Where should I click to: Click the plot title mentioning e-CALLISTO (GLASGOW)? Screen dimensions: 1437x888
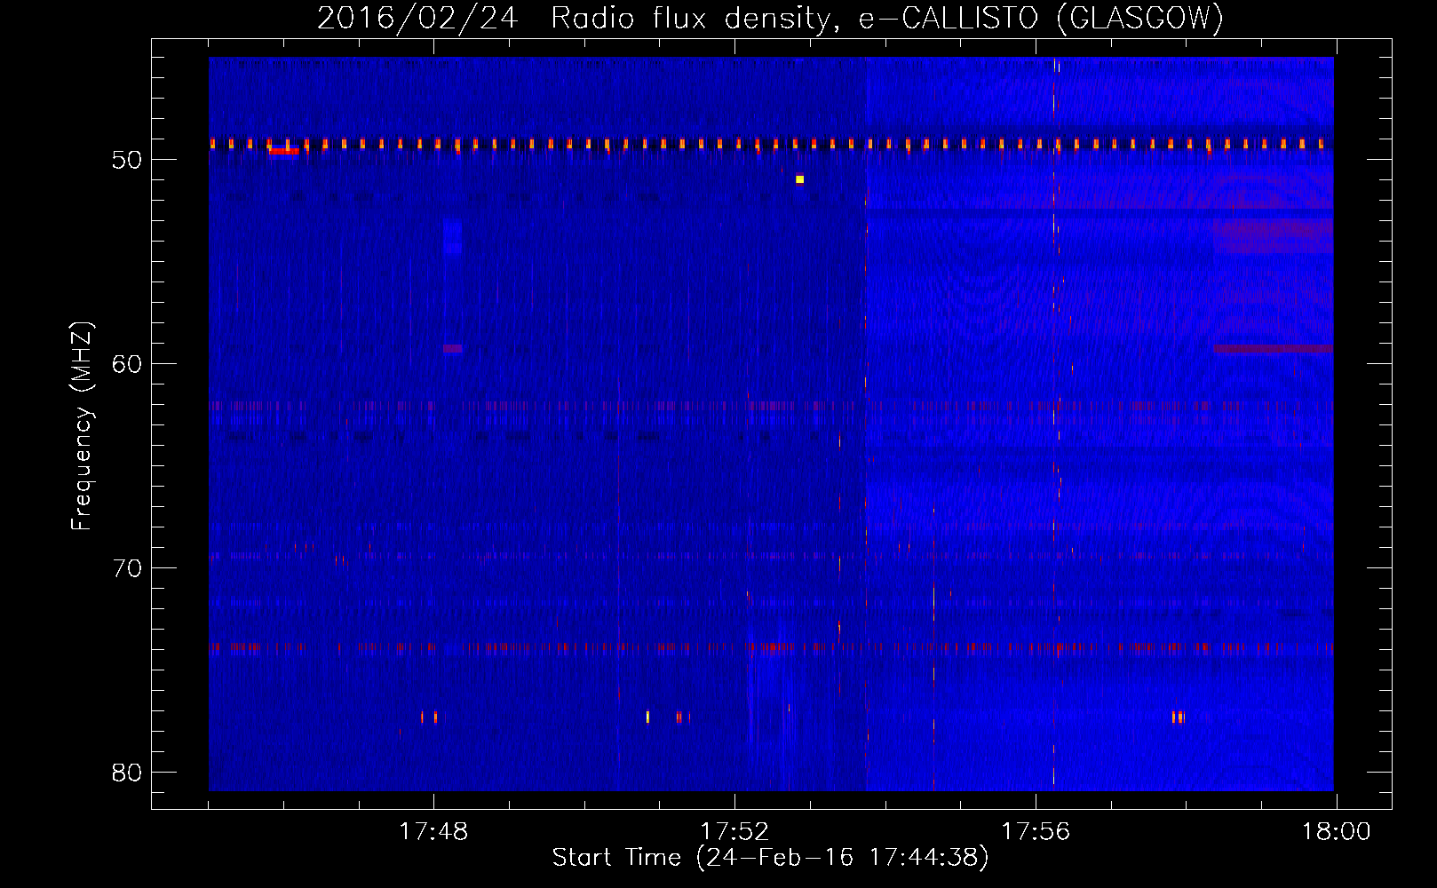tap(770, 17)
